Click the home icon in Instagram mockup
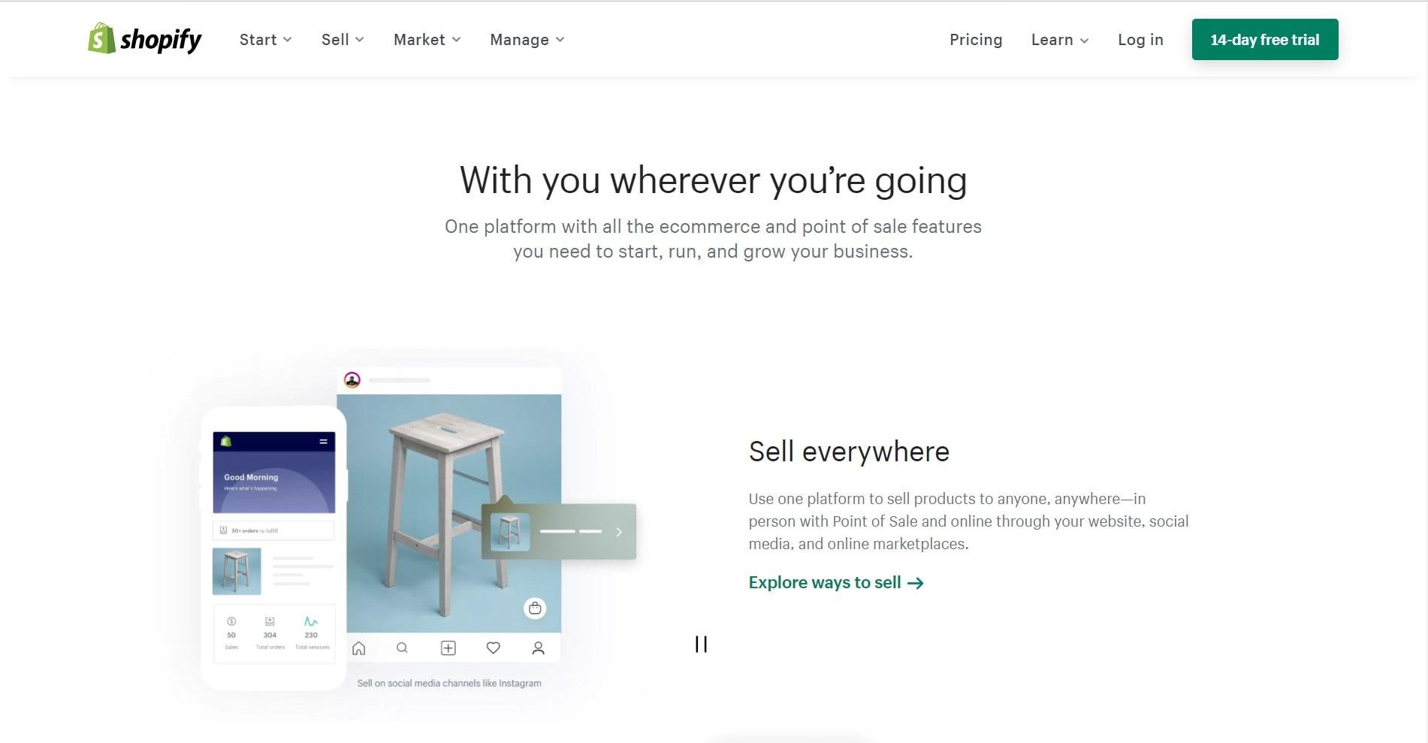1428x743 pixels. 359,648
